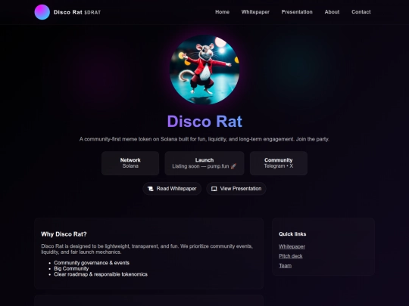Viewport: 409px width, 306px height.
Task: Click the Read Whitepaper button
Action: 172,189
